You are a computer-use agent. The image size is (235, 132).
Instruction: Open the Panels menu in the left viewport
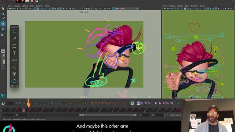[47, 6]
